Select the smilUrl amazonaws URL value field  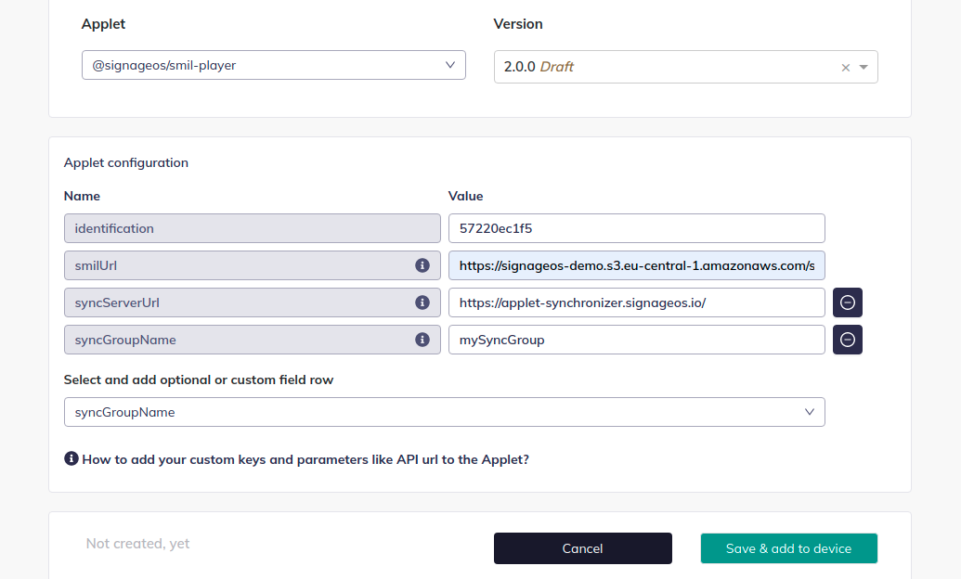638,264
